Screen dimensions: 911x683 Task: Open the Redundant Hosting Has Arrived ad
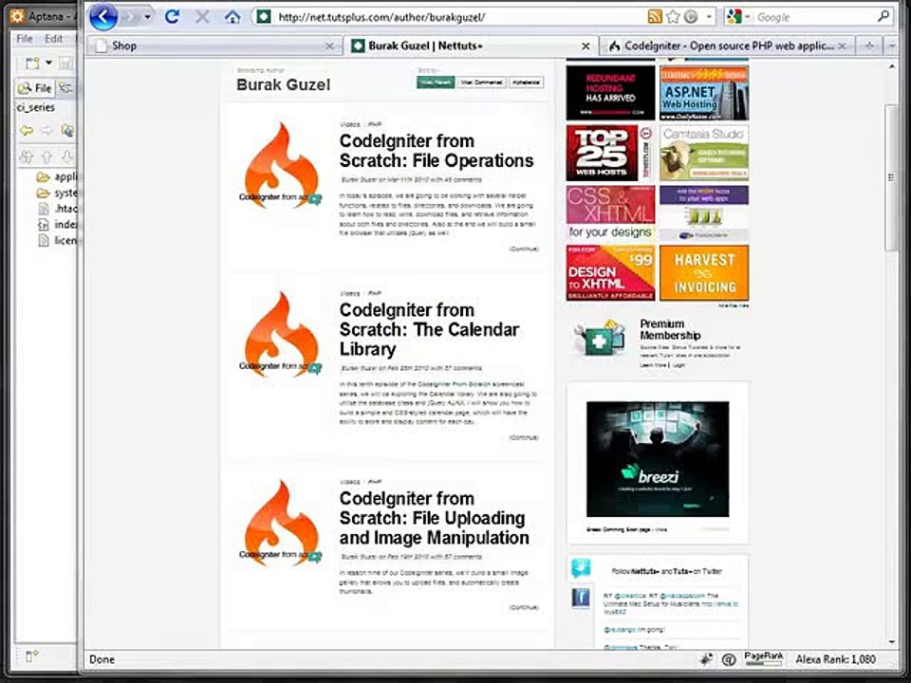pyautogui.click(x=610, y=93)
